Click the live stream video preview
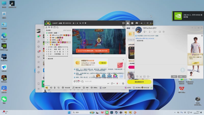The width and height of the screenshot is (204, 115). pos(99,41)
